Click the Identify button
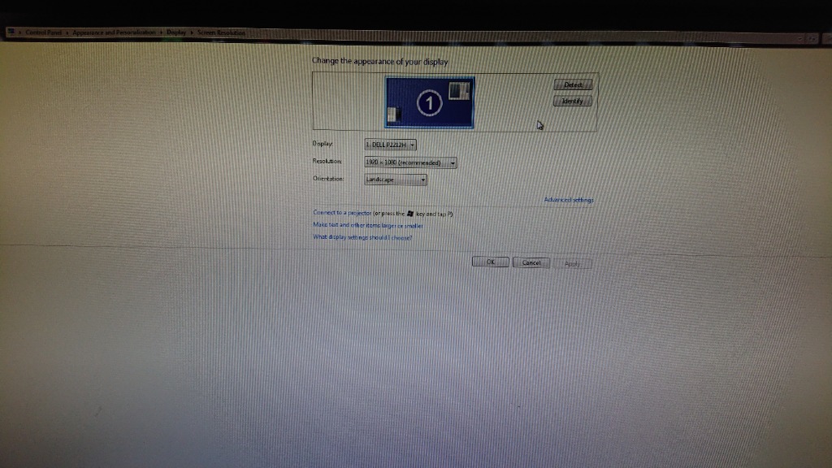This screenshot has width=832, height=468. (574, 100)
